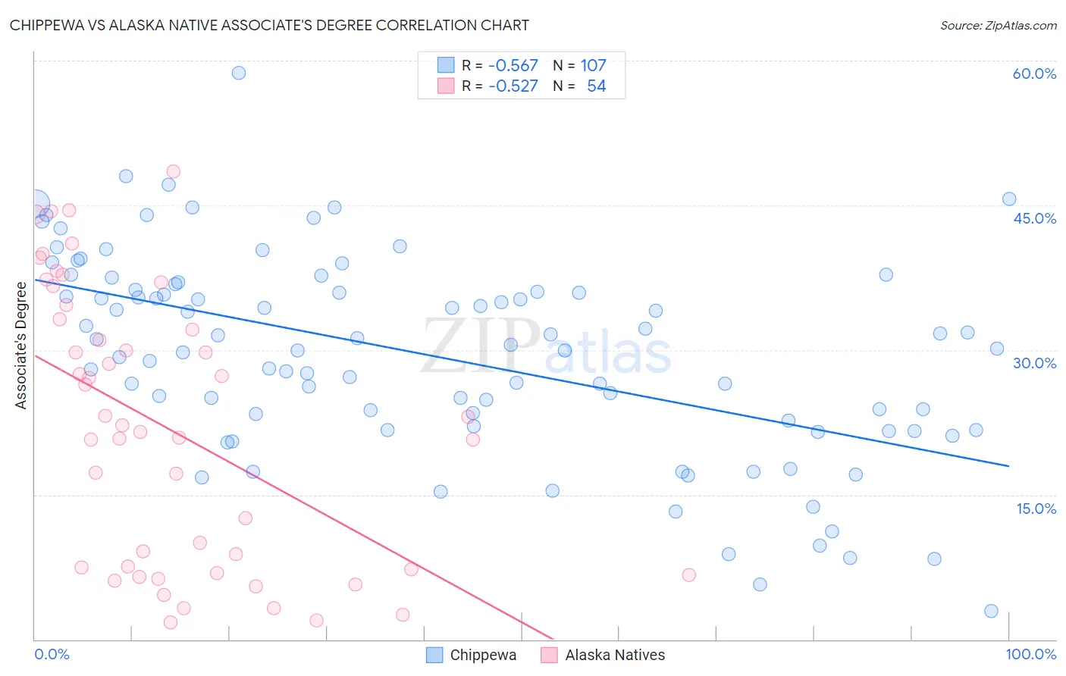Select the Alaska Natives legend label
Screen dimensions: 1066x676
point(615,655)
